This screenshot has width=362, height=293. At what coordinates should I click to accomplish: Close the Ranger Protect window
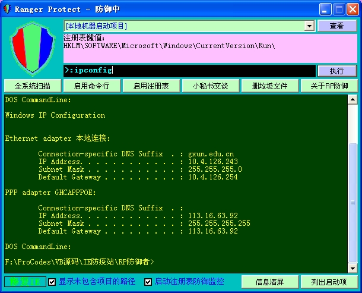353,10
